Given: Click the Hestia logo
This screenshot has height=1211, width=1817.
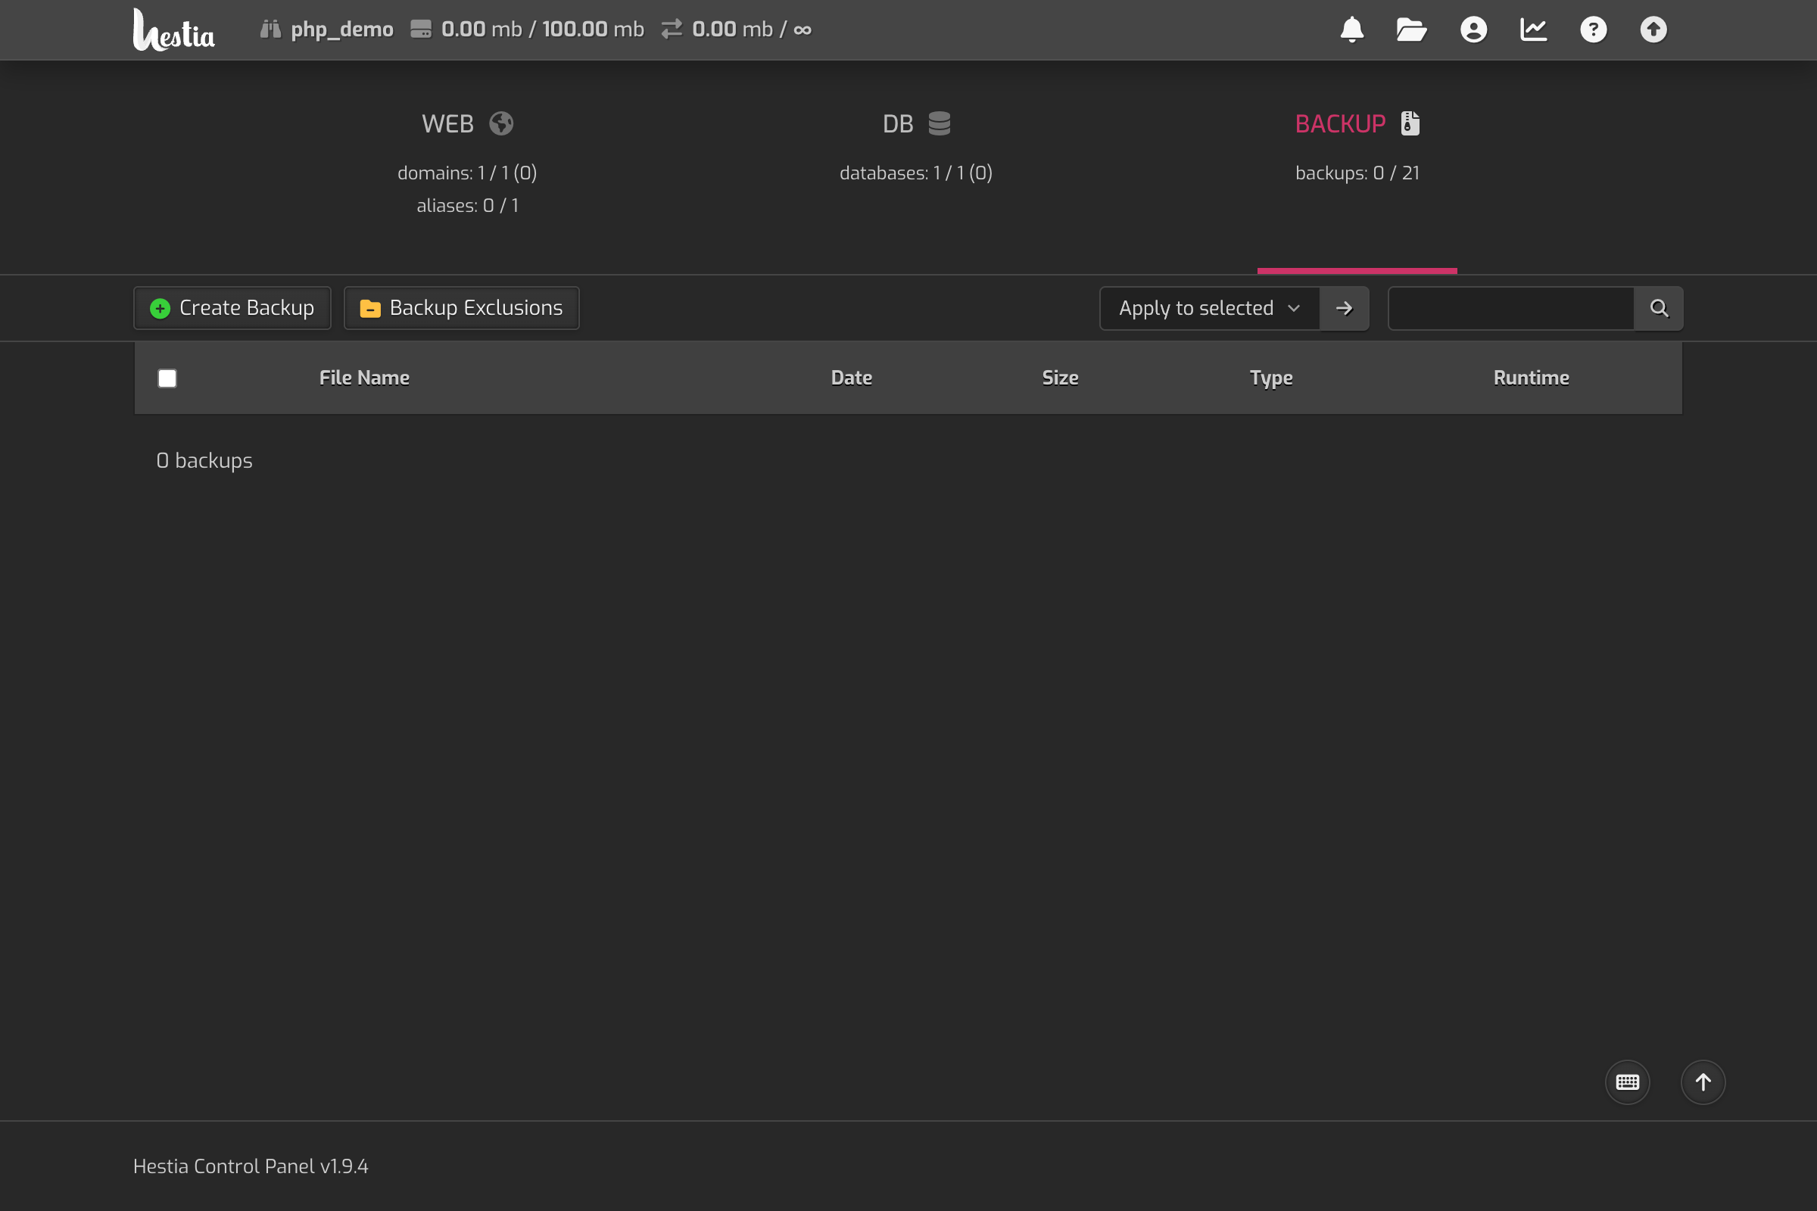Looking at the screenshot, I should tap(174, 31).
